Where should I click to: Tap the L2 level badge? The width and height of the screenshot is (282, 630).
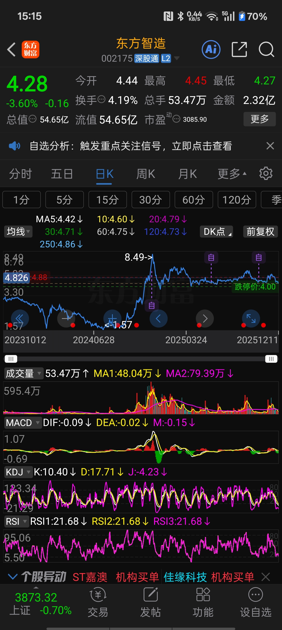[x=166, y=58]
